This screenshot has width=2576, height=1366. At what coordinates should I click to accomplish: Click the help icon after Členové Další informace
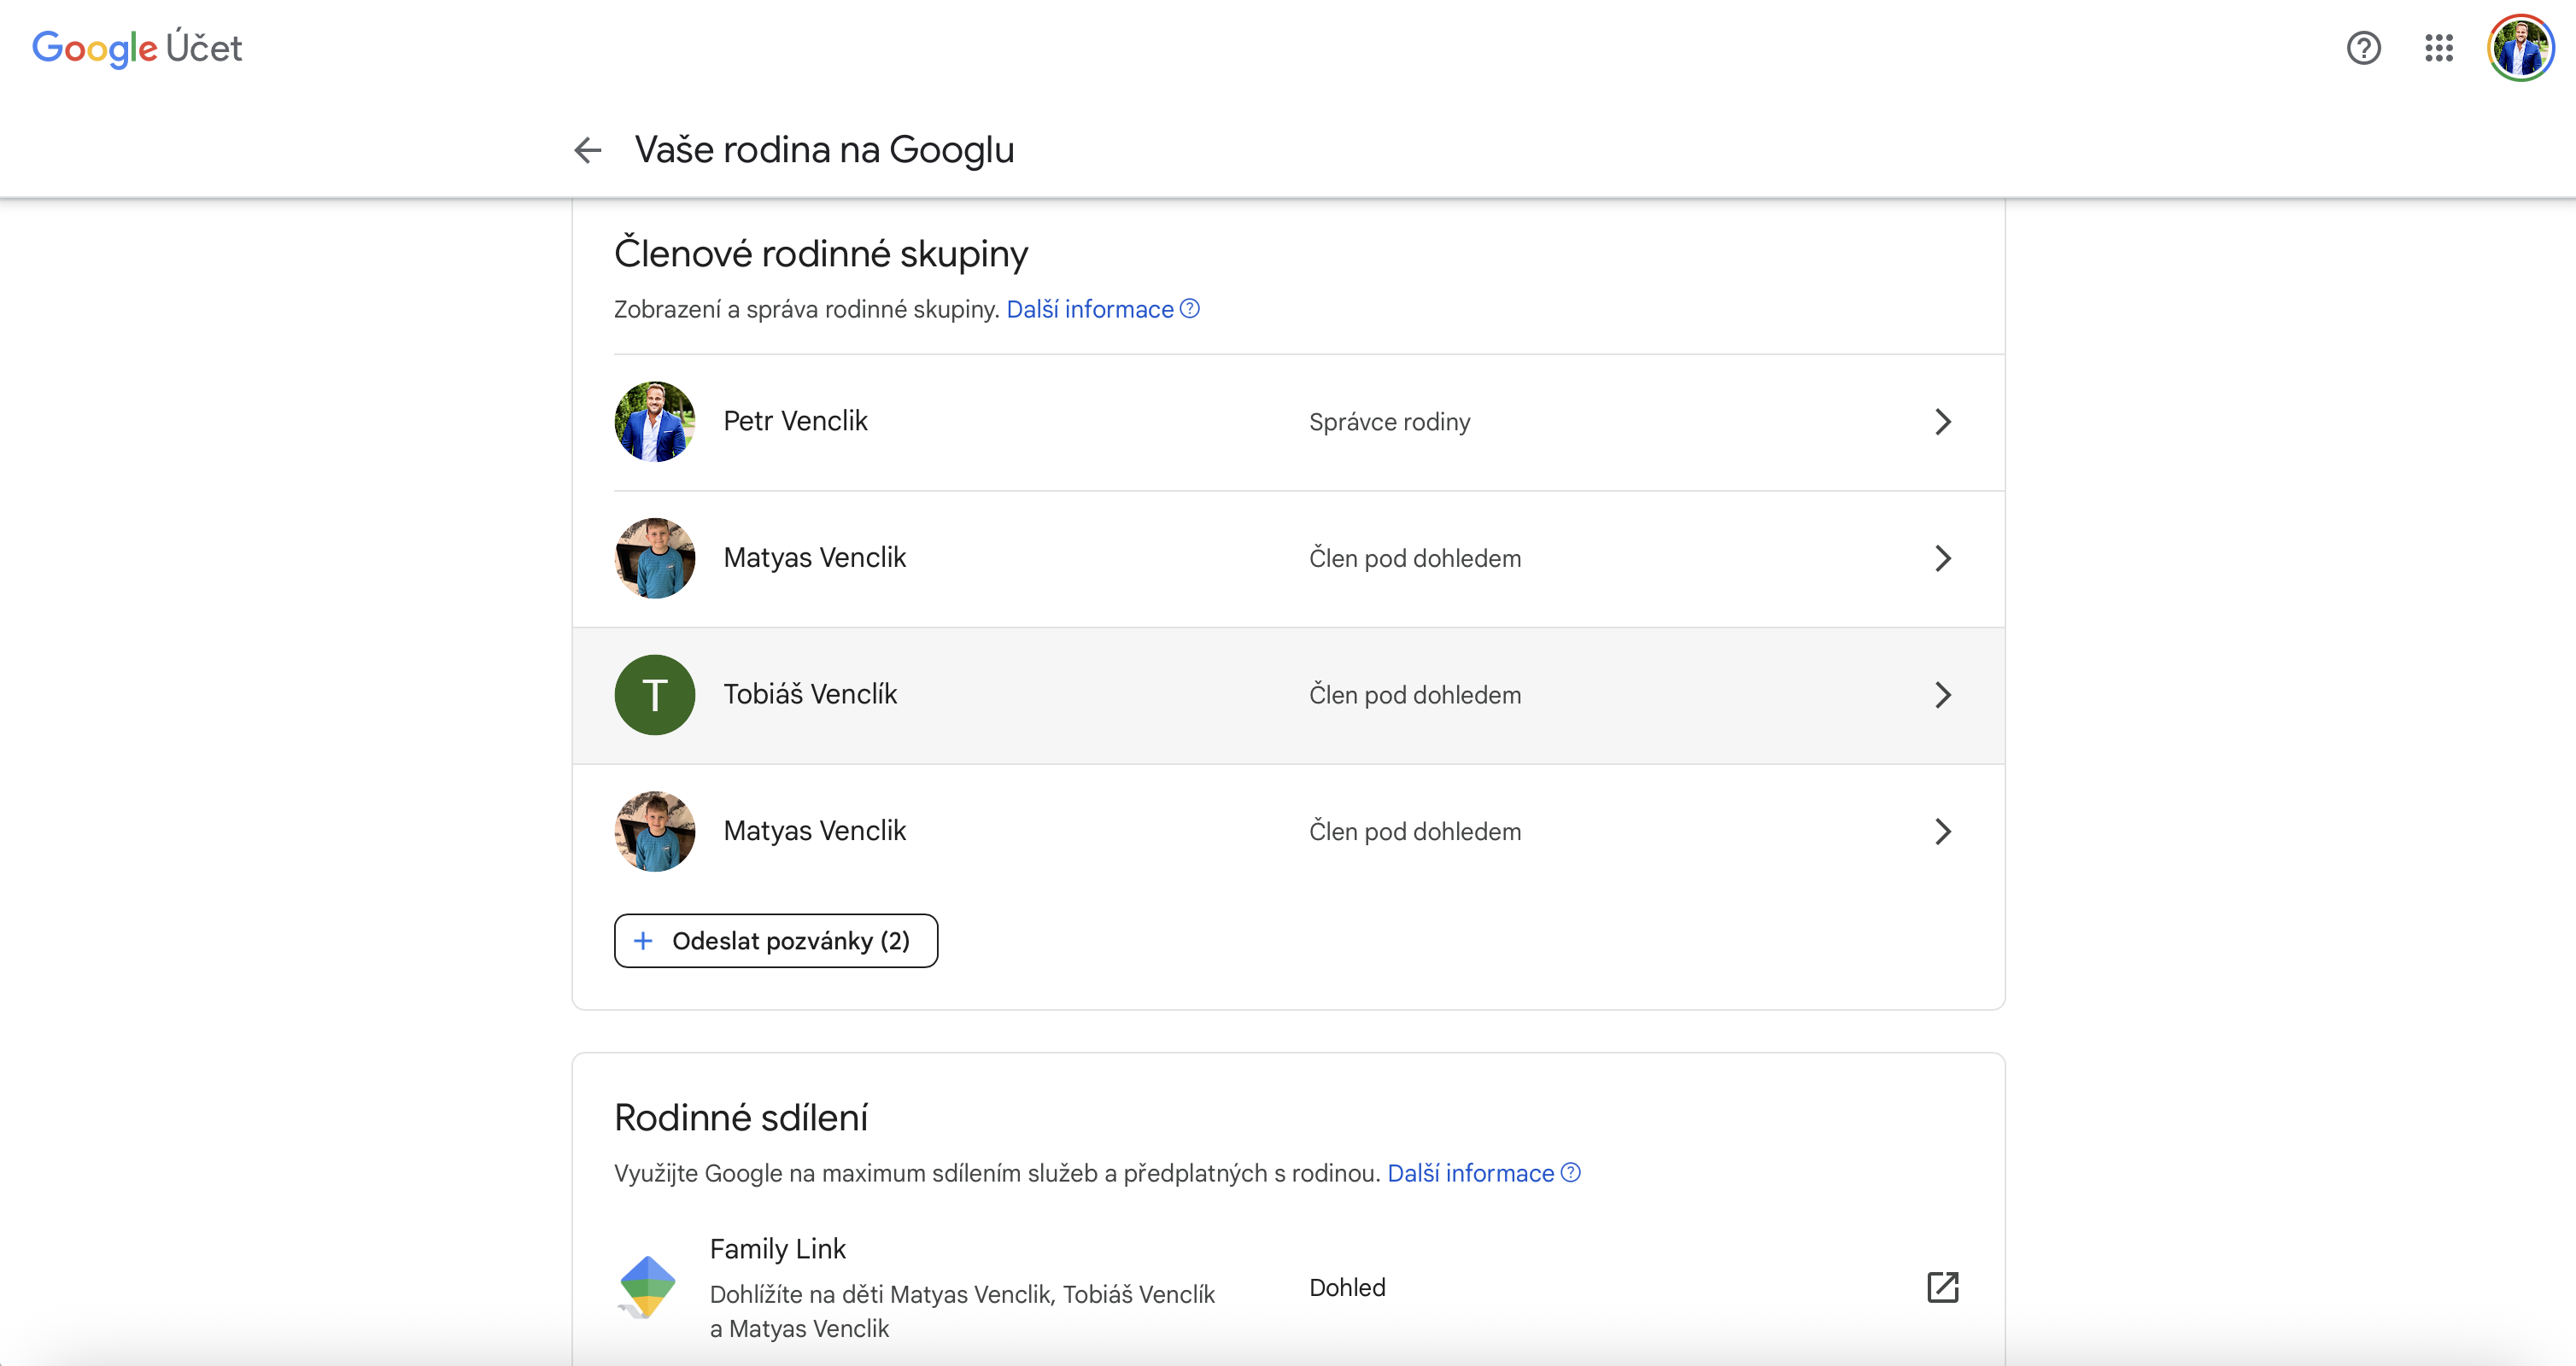pos(1190,309)
